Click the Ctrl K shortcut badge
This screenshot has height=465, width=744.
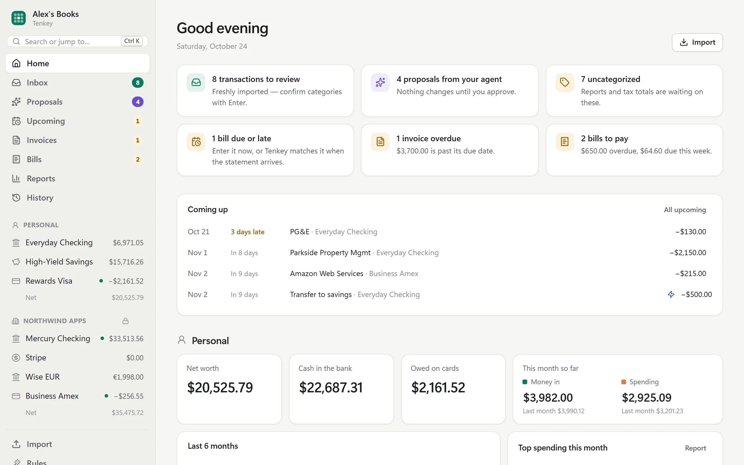(132, 41)
